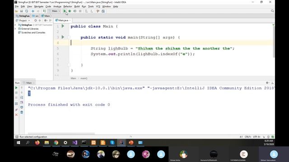Toggle tool window bars icon in the status bar
289x162 pixels.
pyautogui.click(x=17, y=137)
